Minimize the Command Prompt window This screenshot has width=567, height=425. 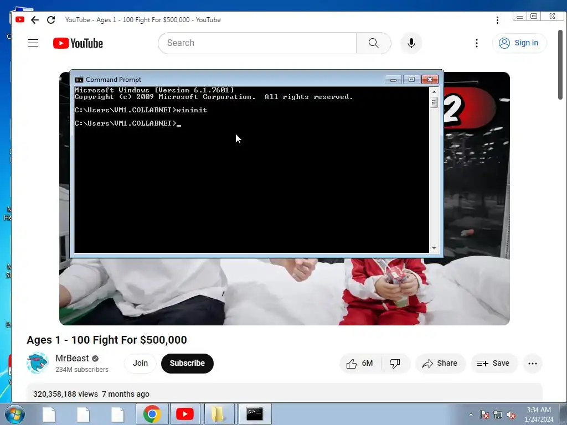[394, 80]
